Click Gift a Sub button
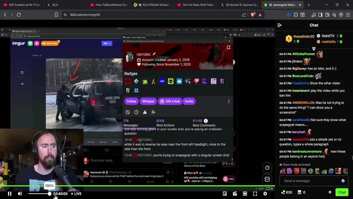 (170, 101)
